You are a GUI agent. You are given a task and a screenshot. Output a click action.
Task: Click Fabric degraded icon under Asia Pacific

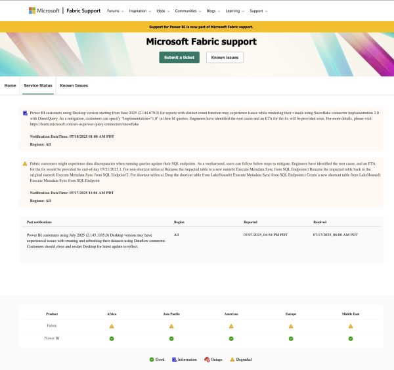171,326
